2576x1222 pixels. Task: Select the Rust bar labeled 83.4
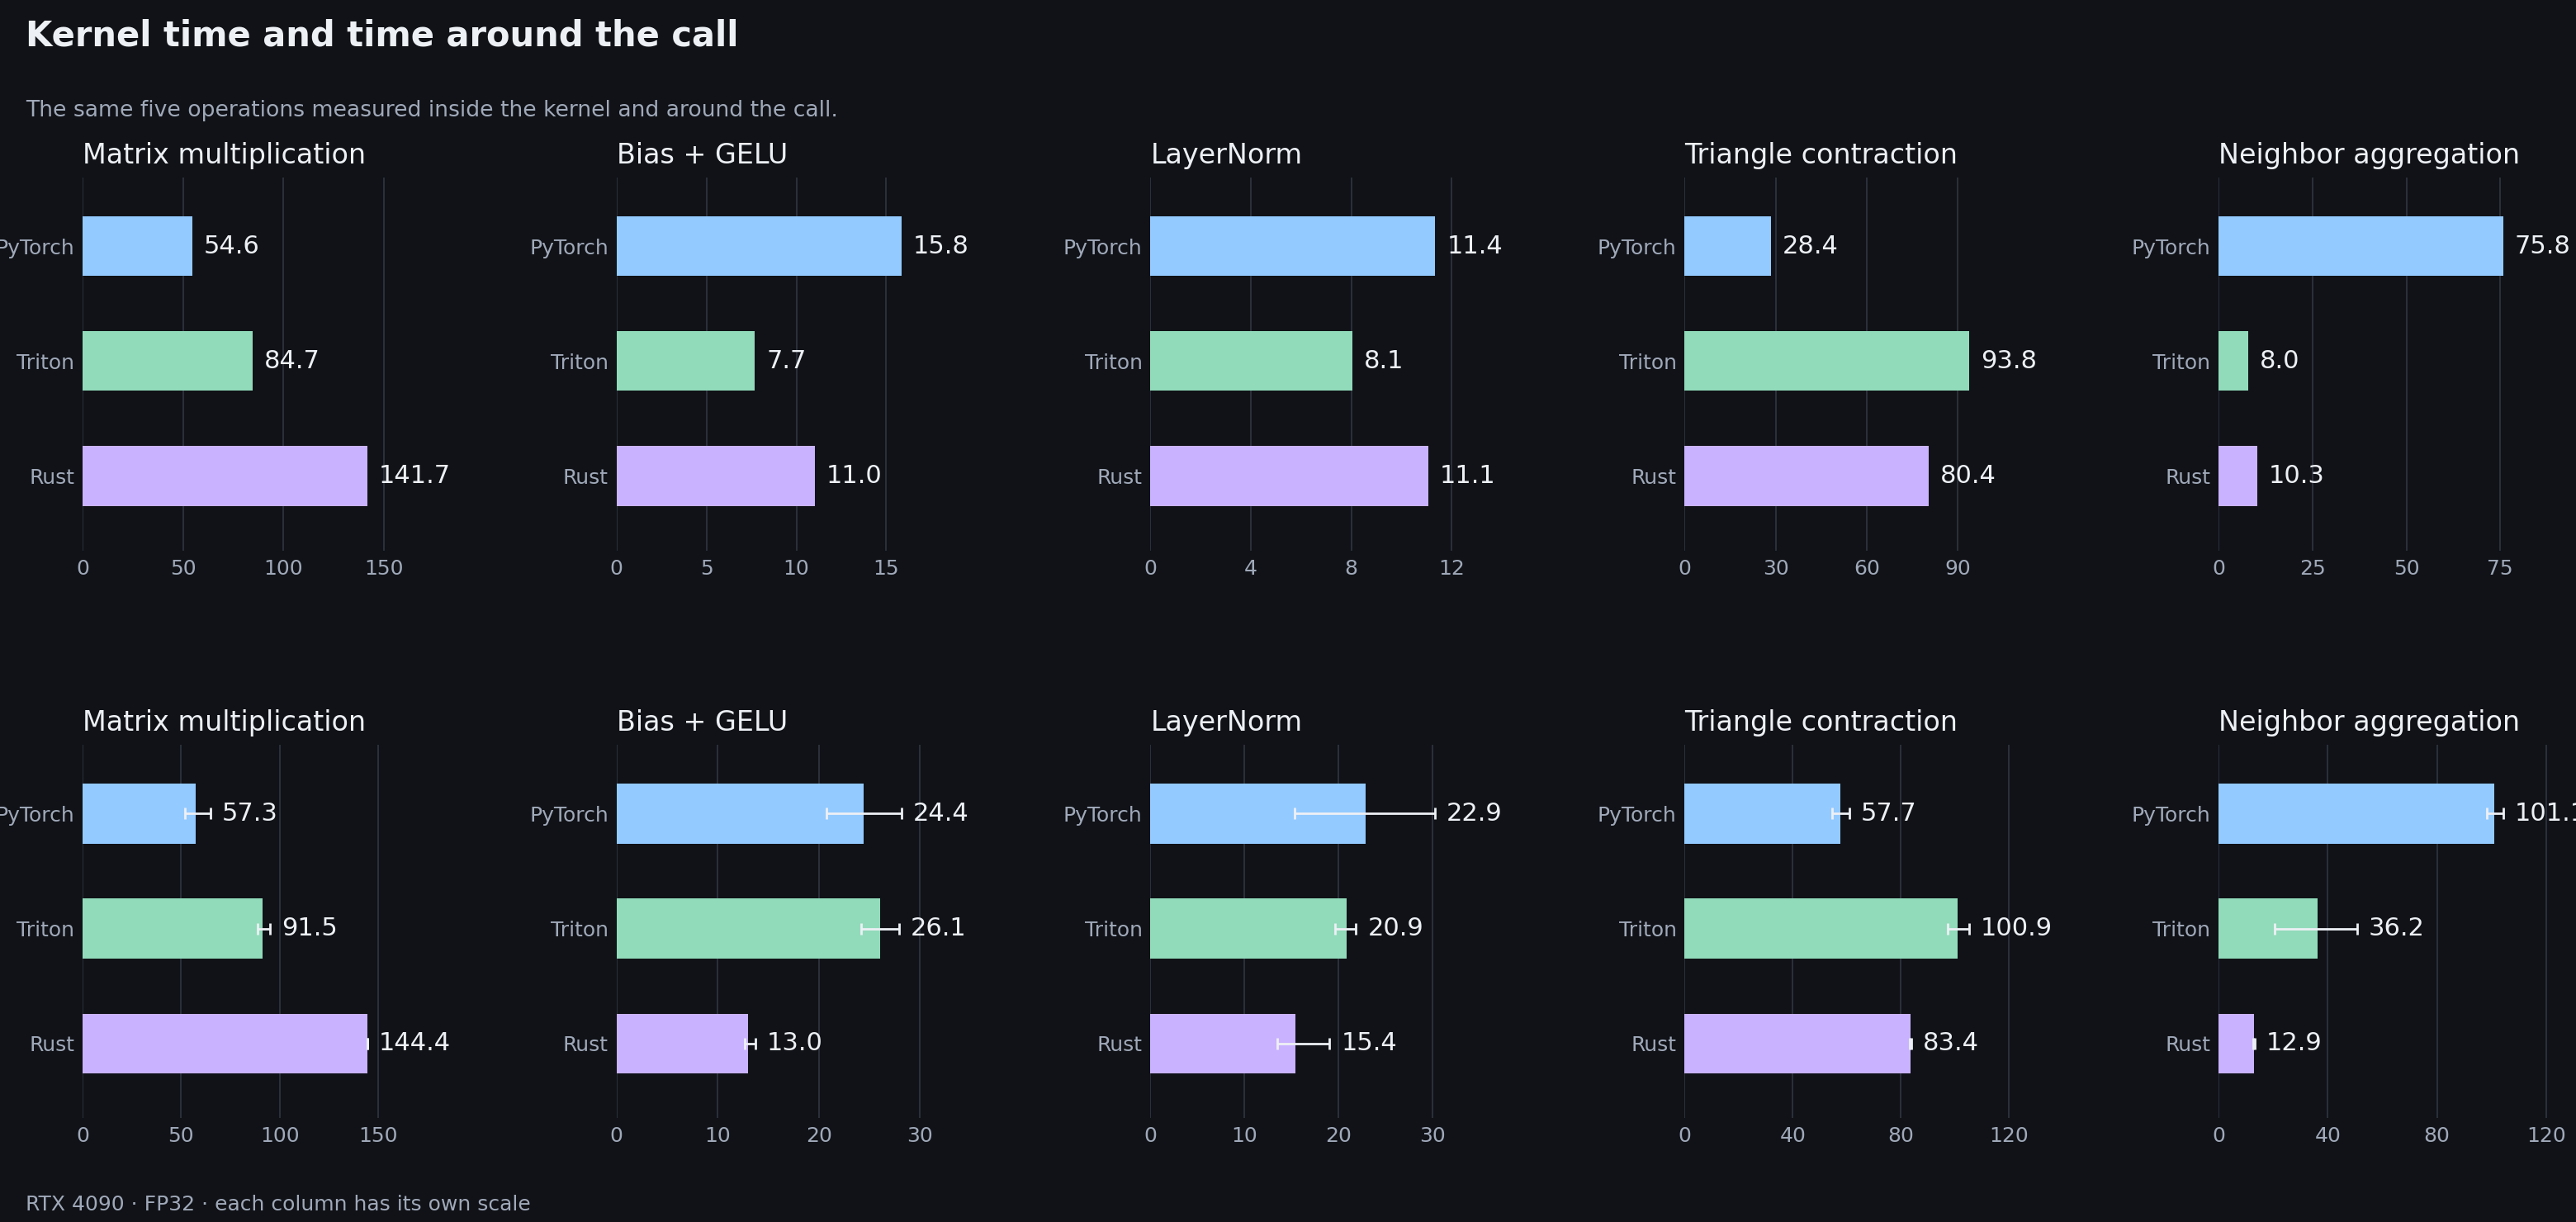coord(1797,1044)
